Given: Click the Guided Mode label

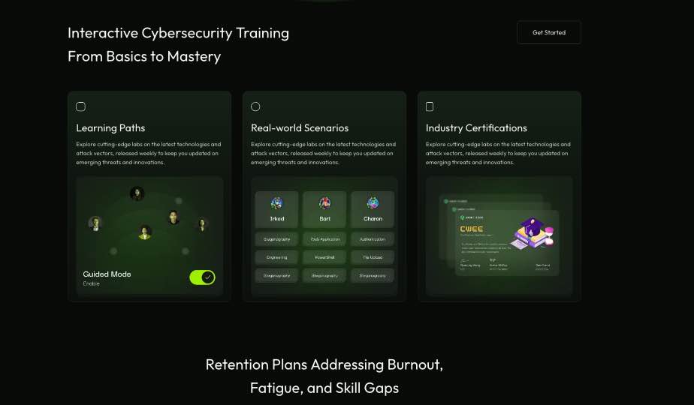Looking at the screenshot, I should pyautogui.click(x=107, y=274).
